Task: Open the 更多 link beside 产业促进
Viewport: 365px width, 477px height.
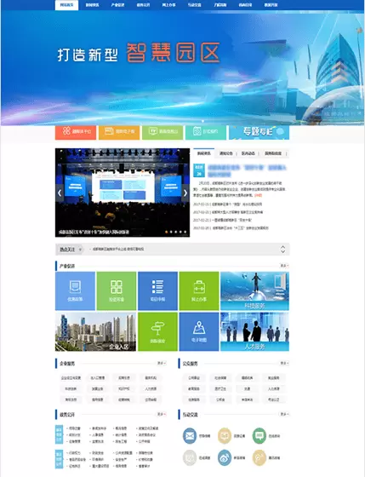Action: (284, 266)
